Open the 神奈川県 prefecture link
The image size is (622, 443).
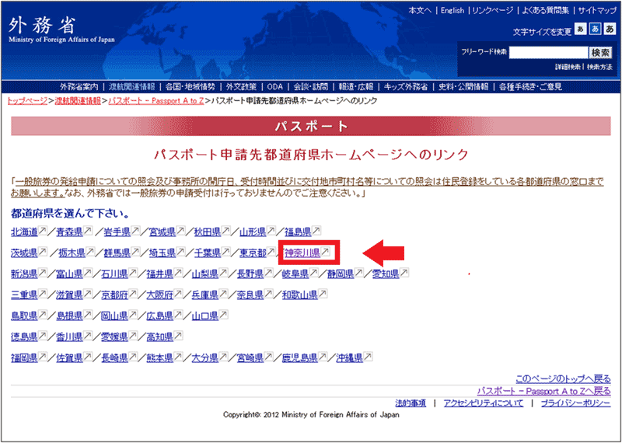[302, 253]
